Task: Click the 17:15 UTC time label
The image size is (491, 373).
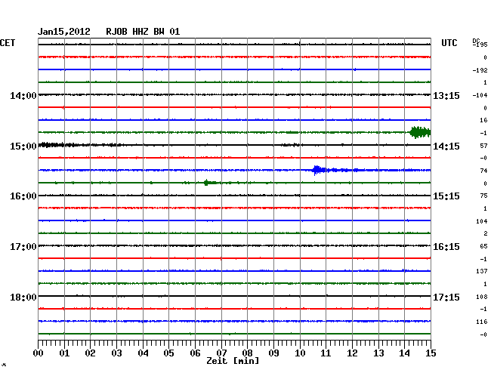Action: pos(446,297)
